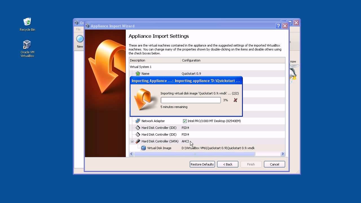Screen dimensions: 361x203
Task: Click the Restore Defaults button
Action: pos(202,164)
